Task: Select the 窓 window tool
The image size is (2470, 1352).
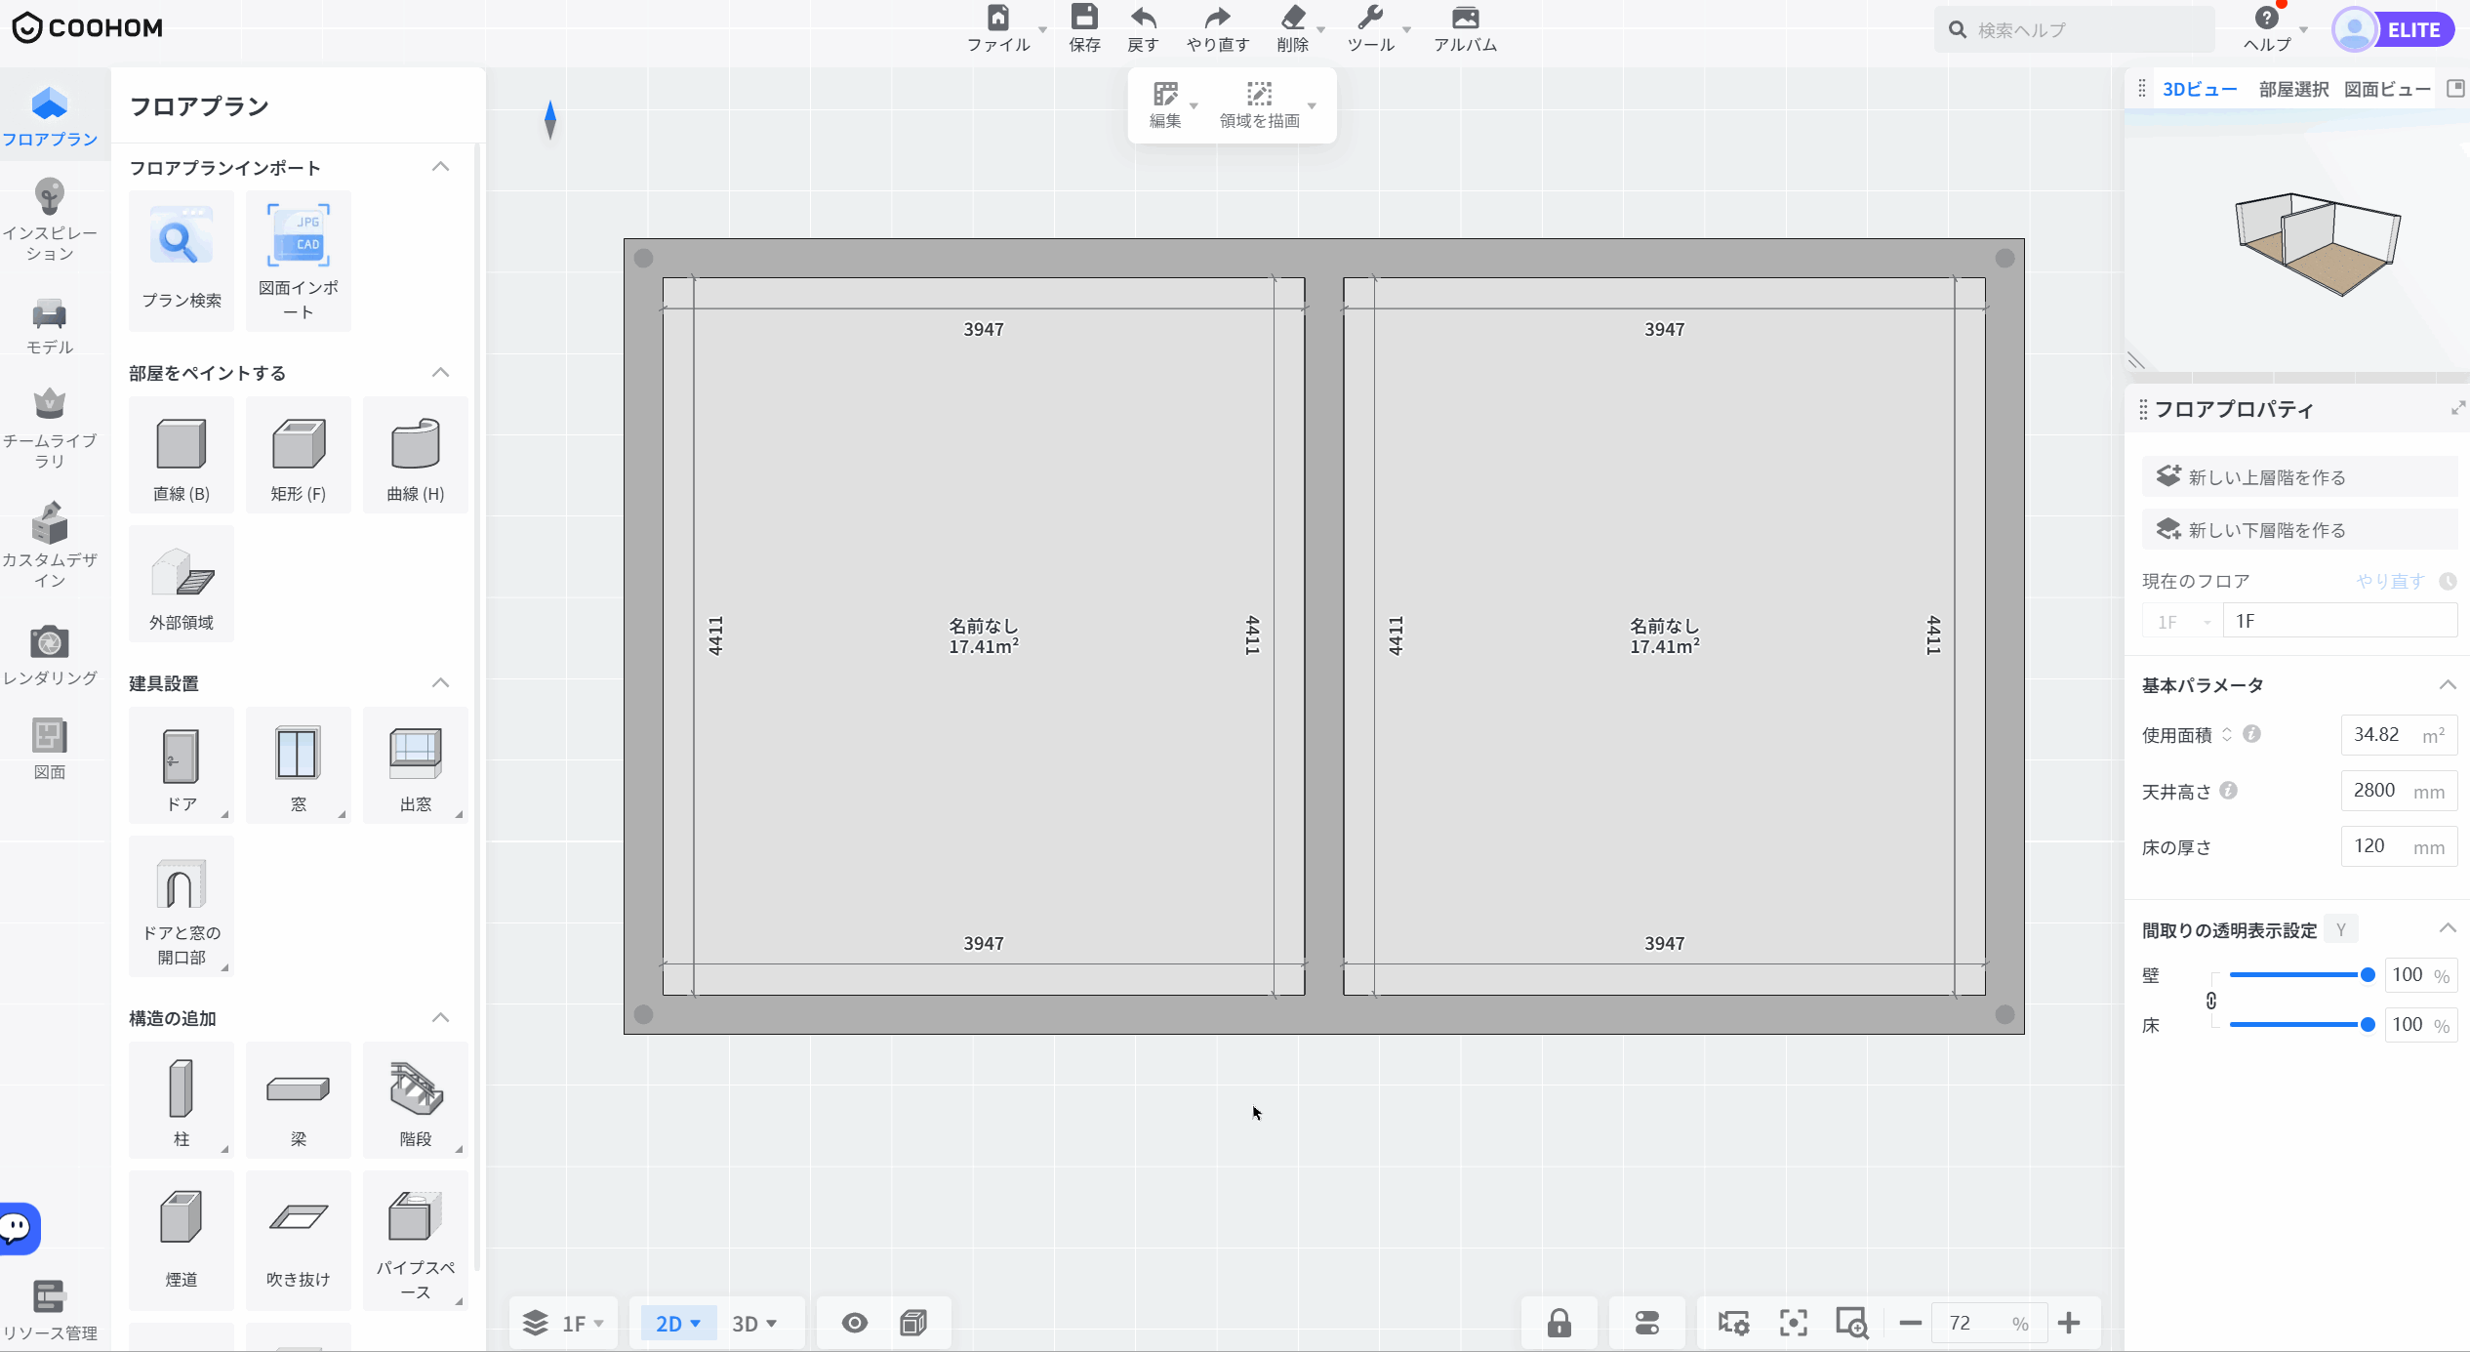Action: tap(299, 765)
